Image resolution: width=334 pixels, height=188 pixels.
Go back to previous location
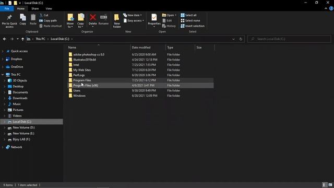point(5,39)
